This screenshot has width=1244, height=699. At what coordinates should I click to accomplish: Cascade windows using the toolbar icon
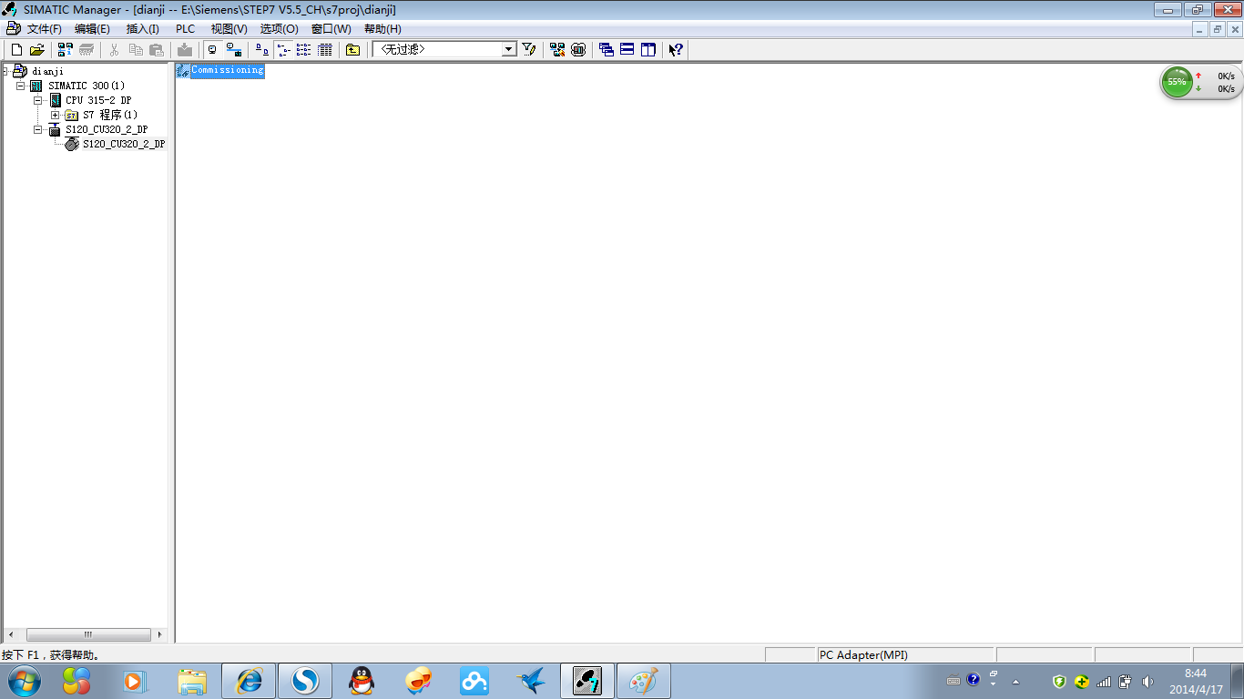tap(607, 50)
